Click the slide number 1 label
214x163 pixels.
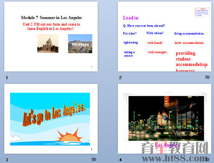(x=7, y=78)
